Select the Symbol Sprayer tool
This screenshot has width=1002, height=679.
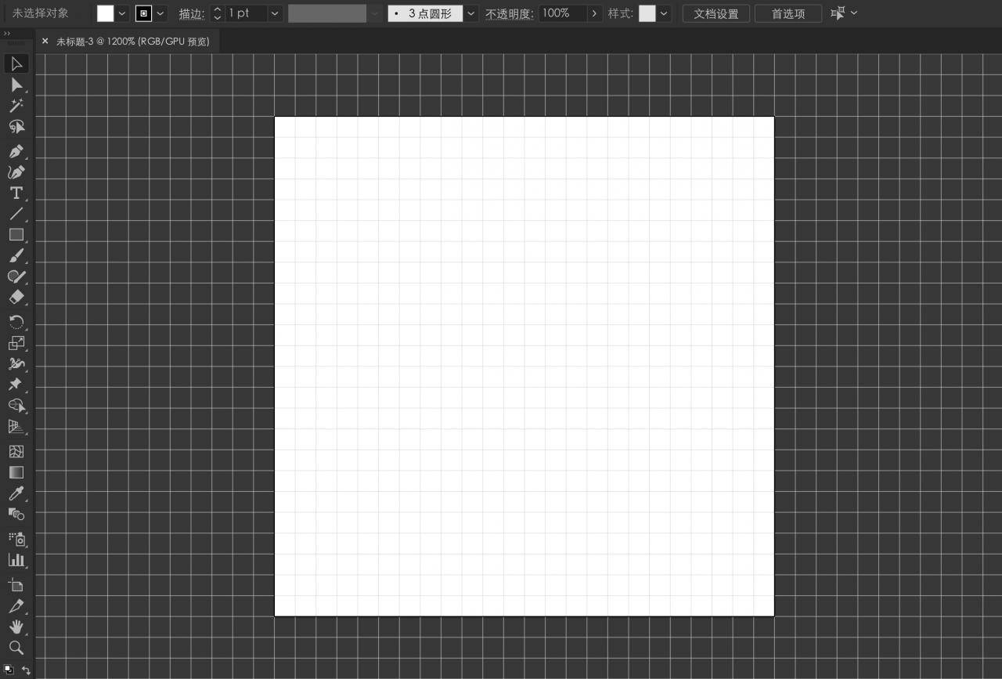(16, 539)
